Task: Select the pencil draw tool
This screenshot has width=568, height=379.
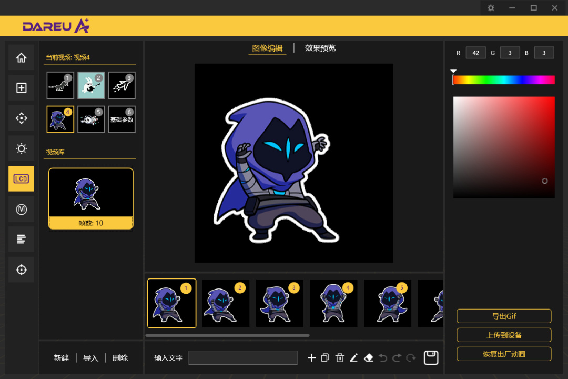Action: [x=354, y=358]
